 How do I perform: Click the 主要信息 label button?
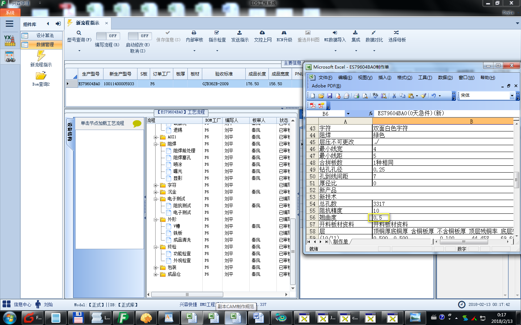click(x=292, y=63)
